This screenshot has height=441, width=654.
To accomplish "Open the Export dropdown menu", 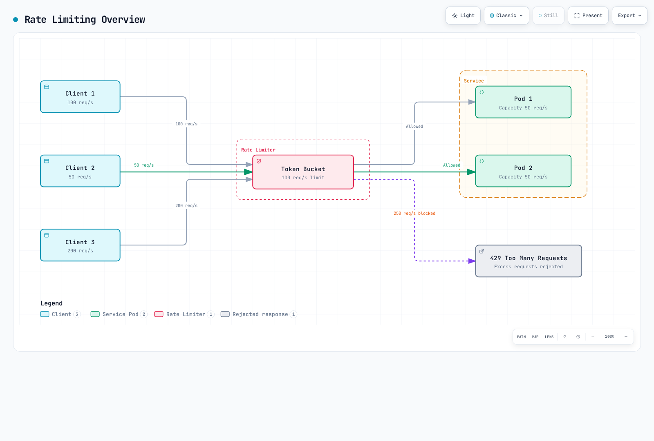I will coord(629,16).
